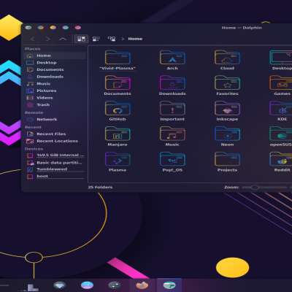
Task: Click the "25 Folders" status text
Action: [100, 187]
